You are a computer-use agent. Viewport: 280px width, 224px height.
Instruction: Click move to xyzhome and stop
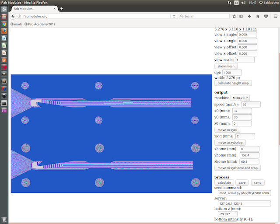[238, 168]
